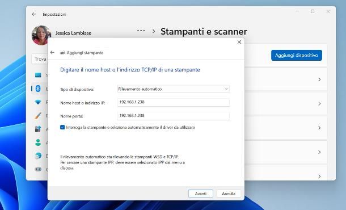This screenshot has width=346, height=210.
Task: Maximize the Impostazioni window
Action: pos(313,11)
